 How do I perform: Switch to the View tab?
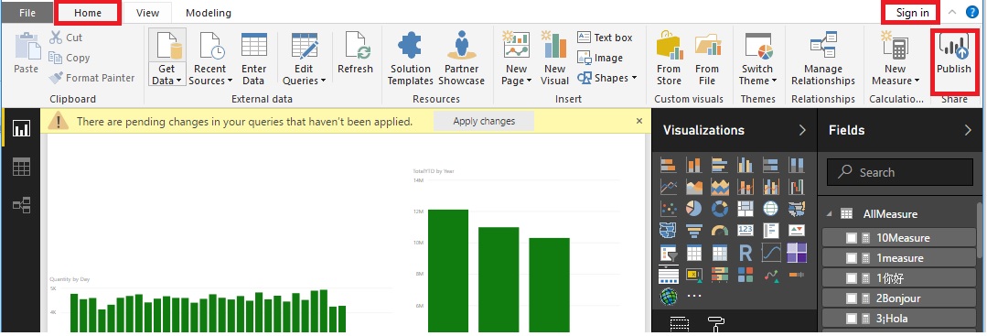147,13
